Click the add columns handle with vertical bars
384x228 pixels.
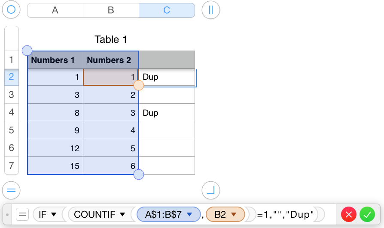point(211,10)
